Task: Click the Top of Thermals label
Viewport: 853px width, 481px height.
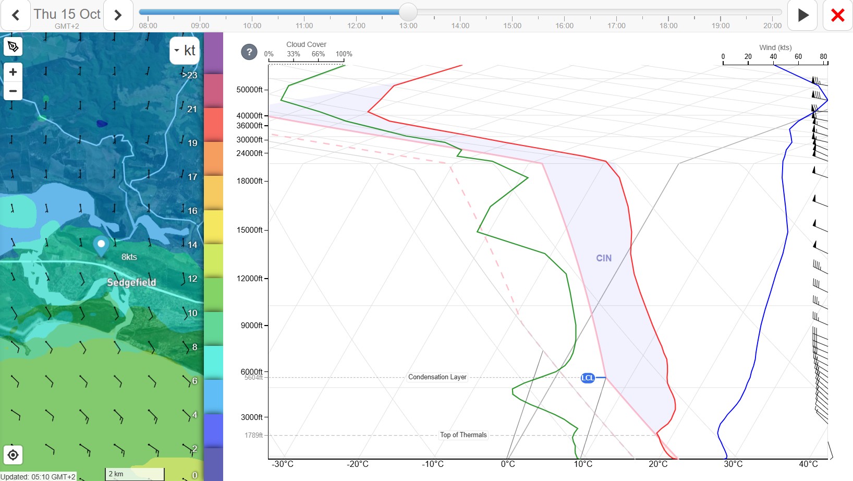Action: 463,435
